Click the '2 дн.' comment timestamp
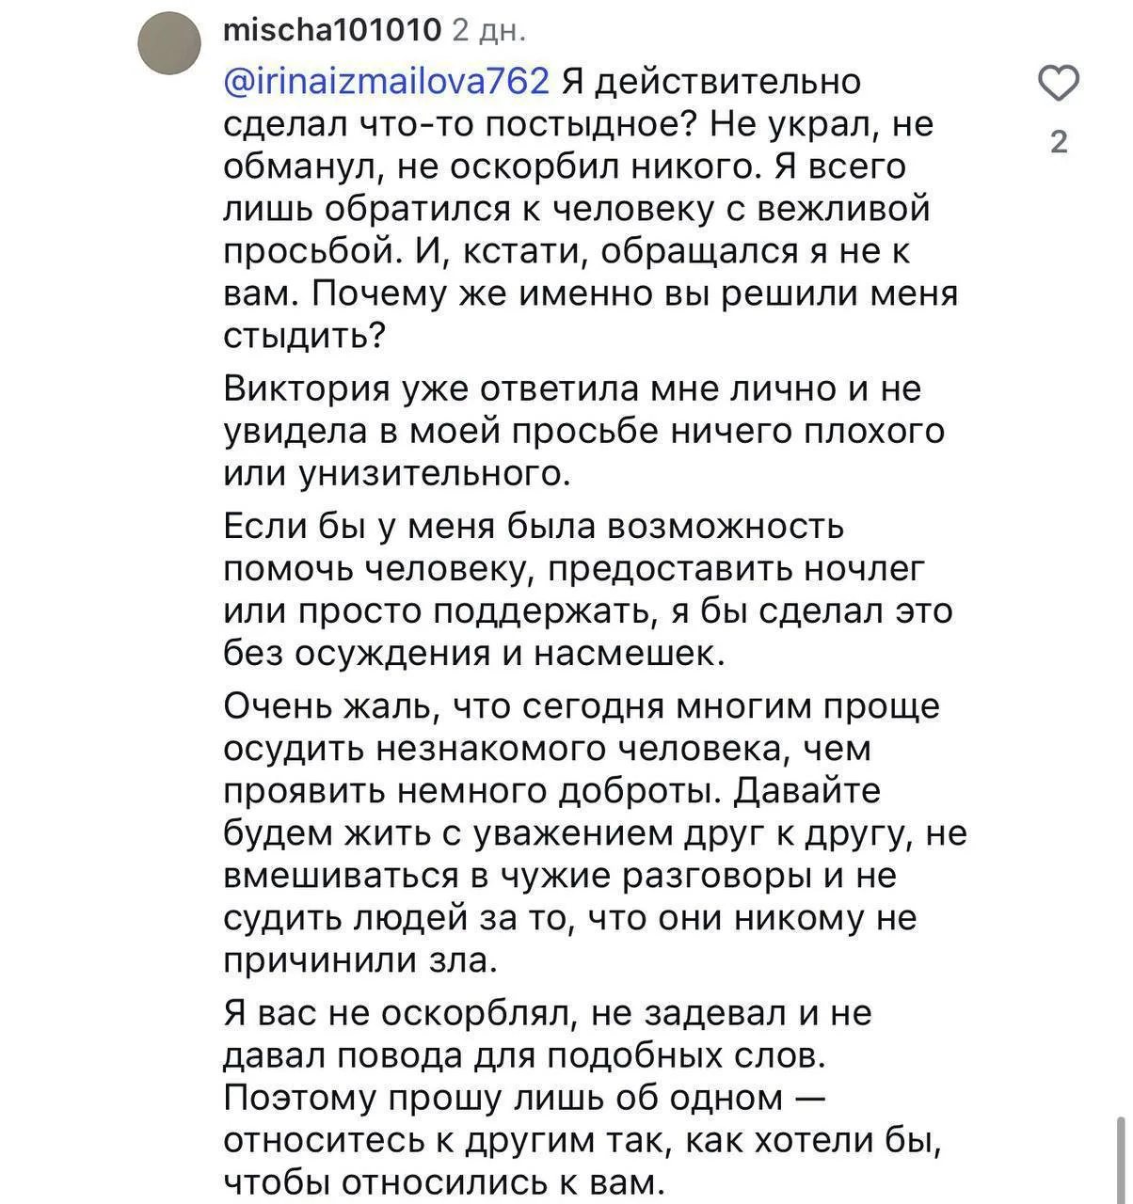The width and height of the screenshot is (1133, 1204). (x=489, y=30)
